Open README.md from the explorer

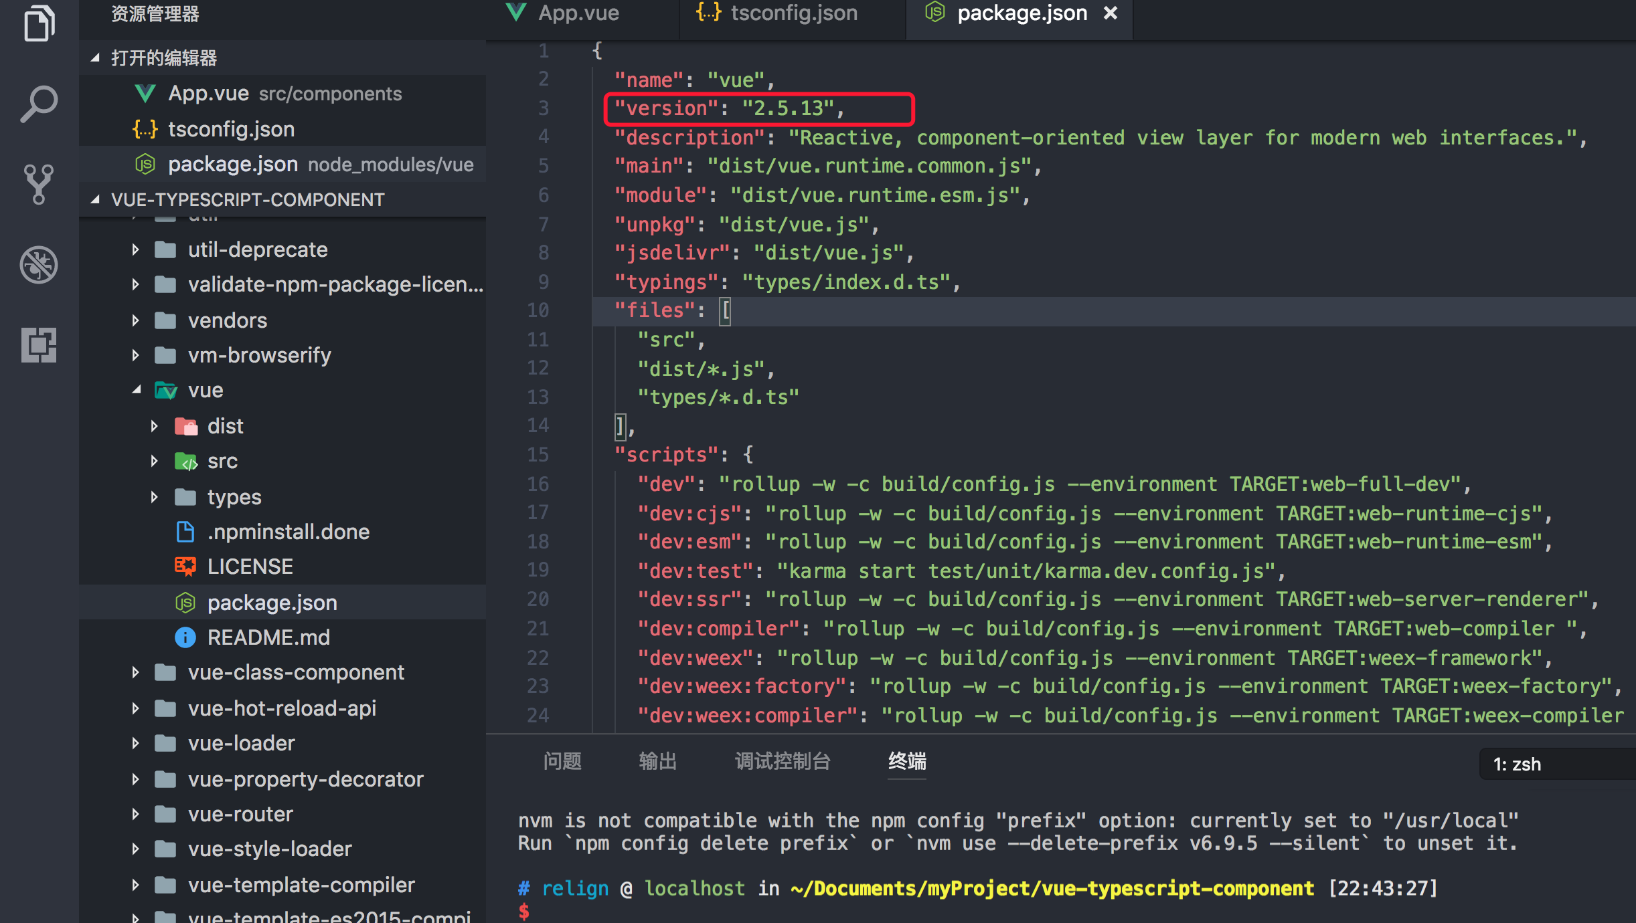(268, 637)
